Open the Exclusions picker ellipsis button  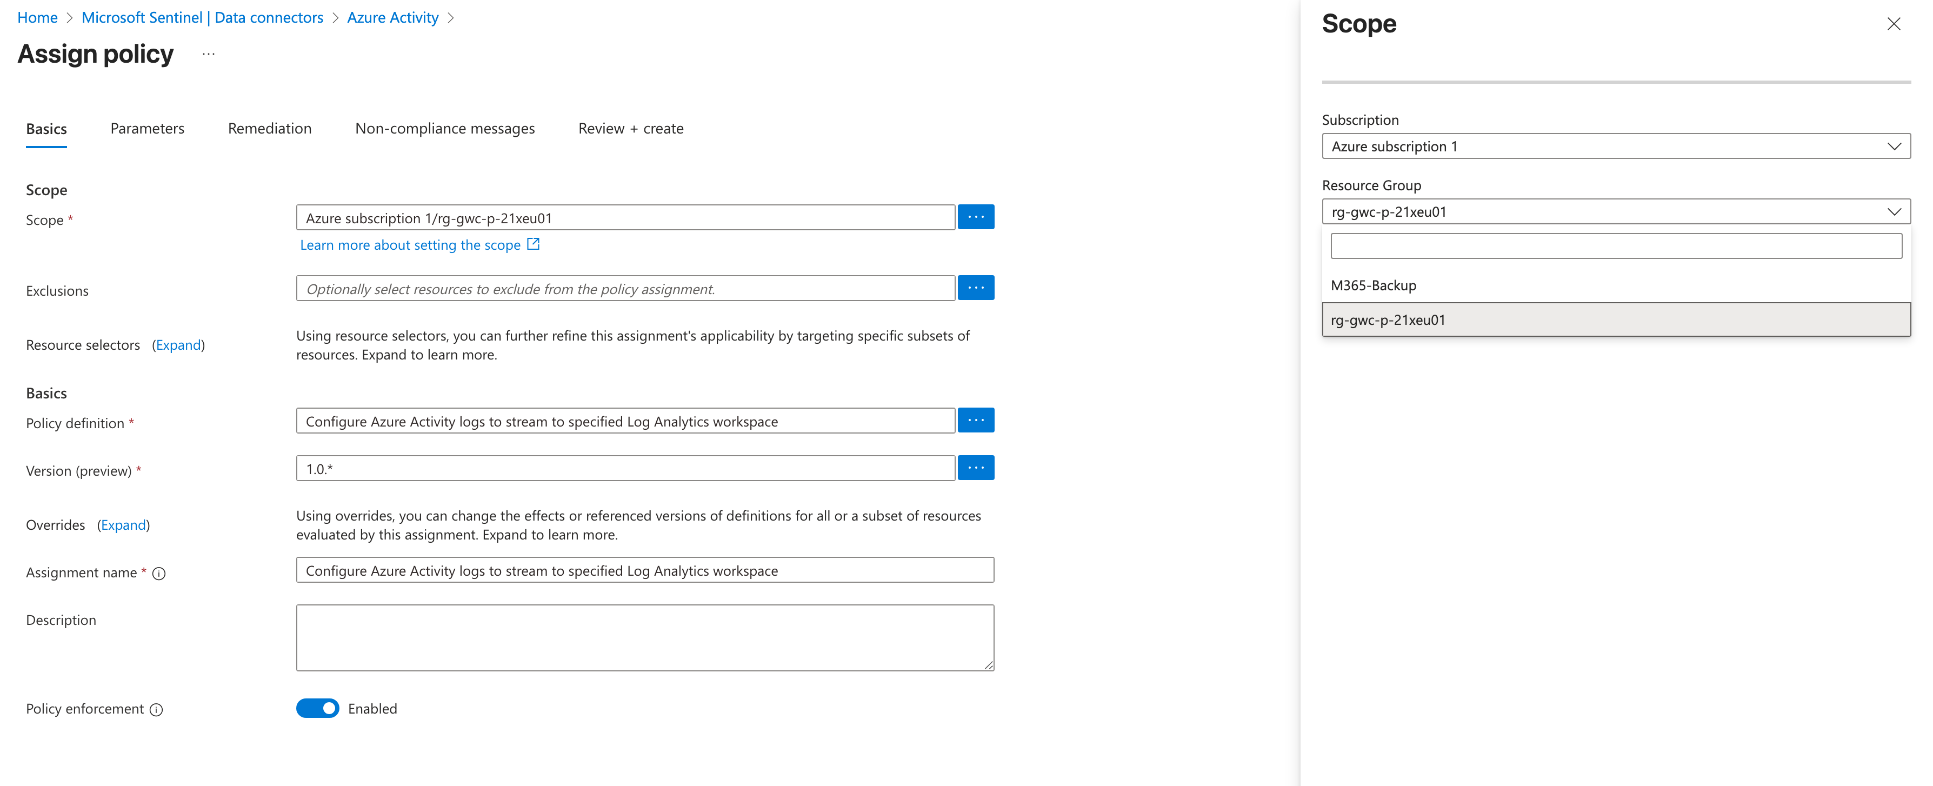click(976, 288)
